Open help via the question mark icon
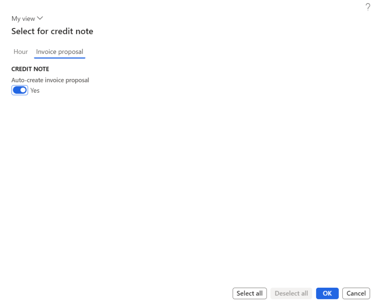Image resolution: width=374 pixels, height=306 pixels. [368, 7]
